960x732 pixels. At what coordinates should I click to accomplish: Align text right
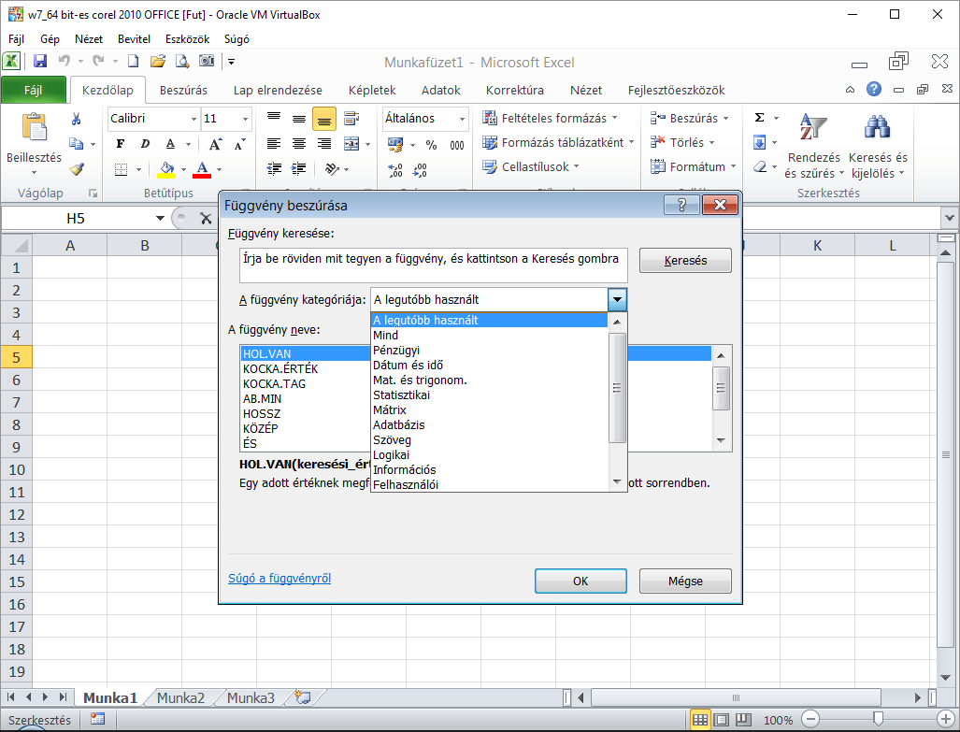tap(323, 144)
